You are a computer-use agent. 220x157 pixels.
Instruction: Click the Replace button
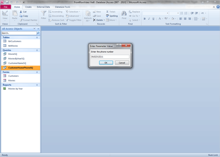click(135, 12)
